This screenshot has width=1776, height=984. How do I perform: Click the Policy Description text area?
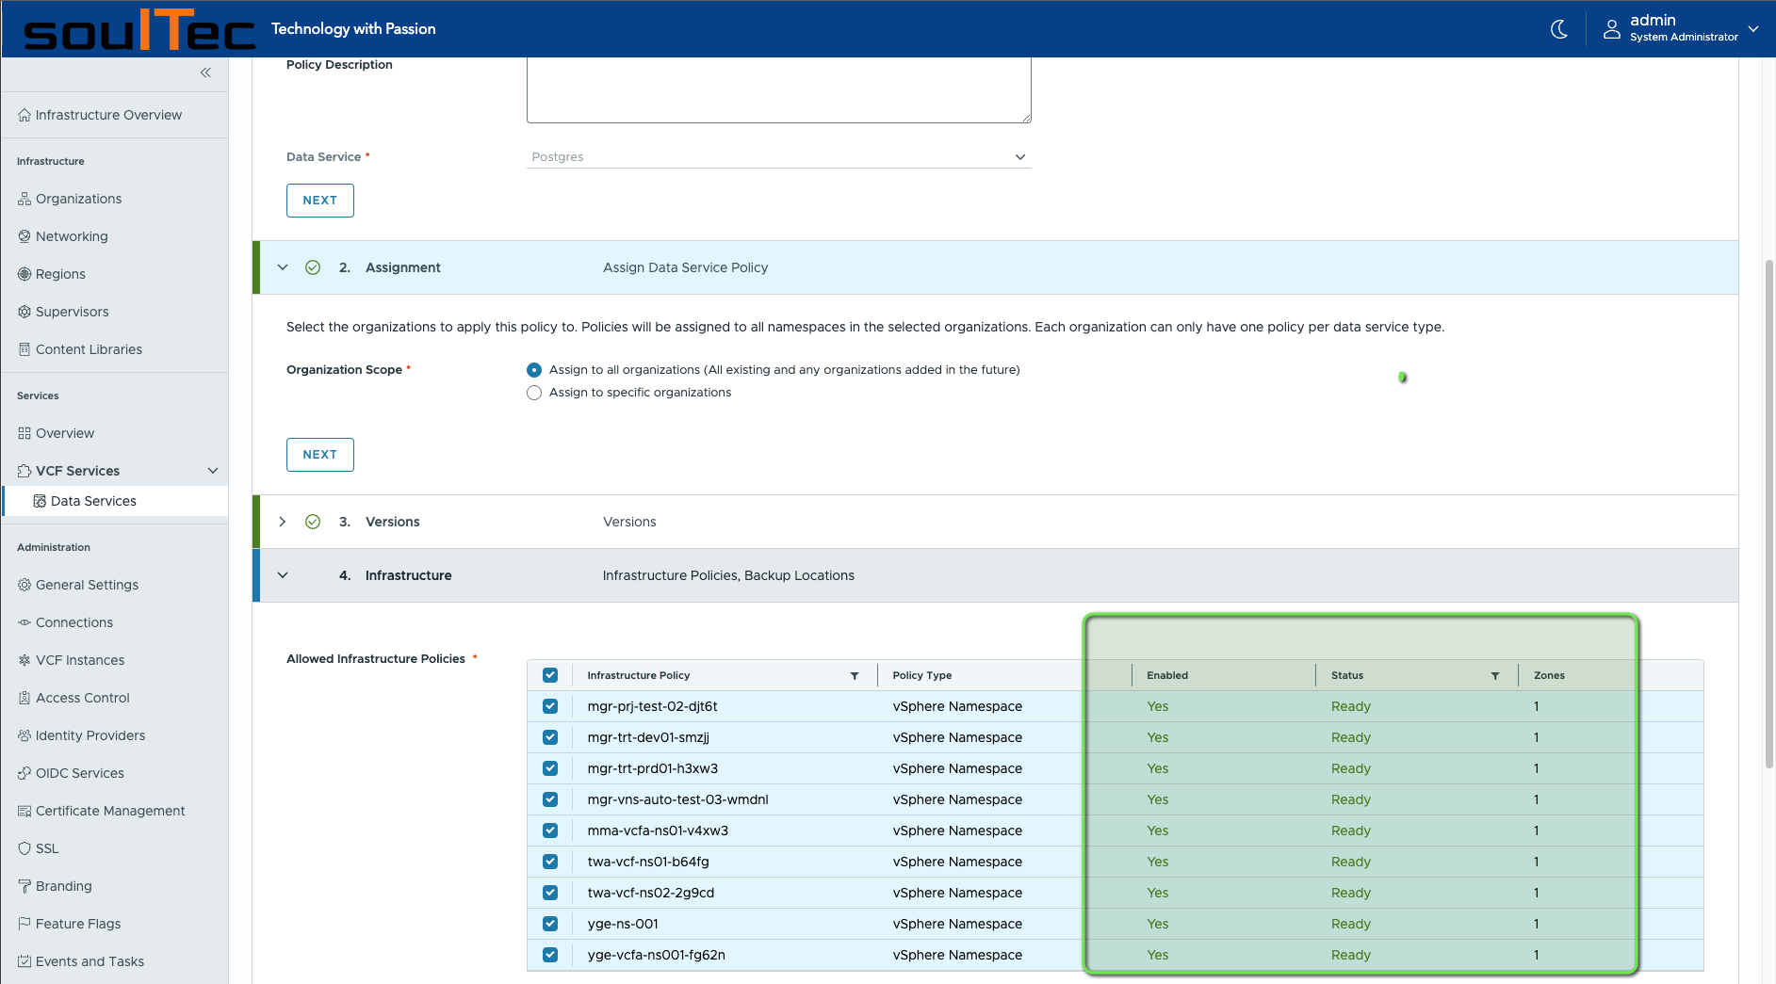click(778, 89)
